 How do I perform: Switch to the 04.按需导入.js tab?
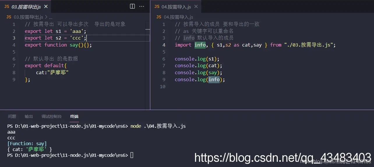pyautogui.click(x=176, y=6)
